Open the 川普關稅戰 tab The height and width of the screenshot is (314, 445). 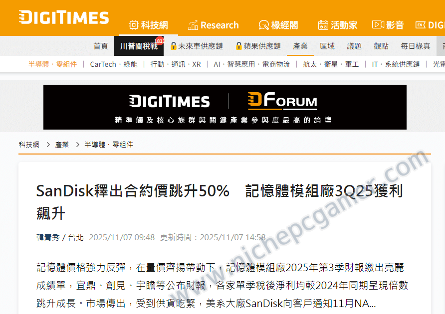[x=139, y=46]
